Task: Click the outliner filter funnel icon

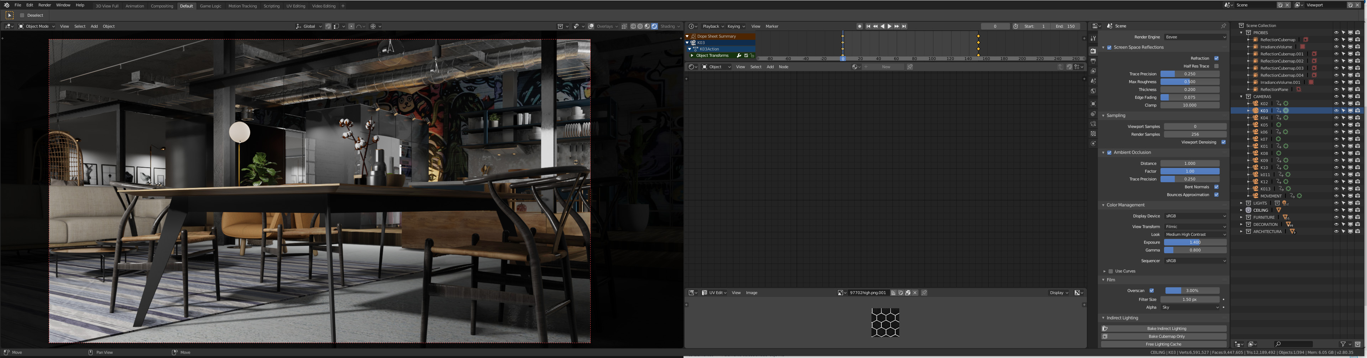Action: (1343, 344)
